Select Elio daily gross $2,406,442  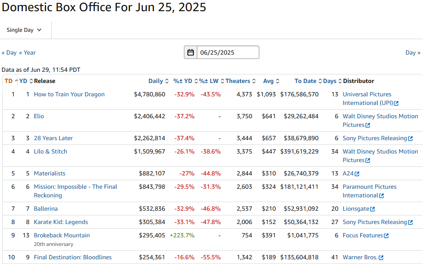[149, 116]
